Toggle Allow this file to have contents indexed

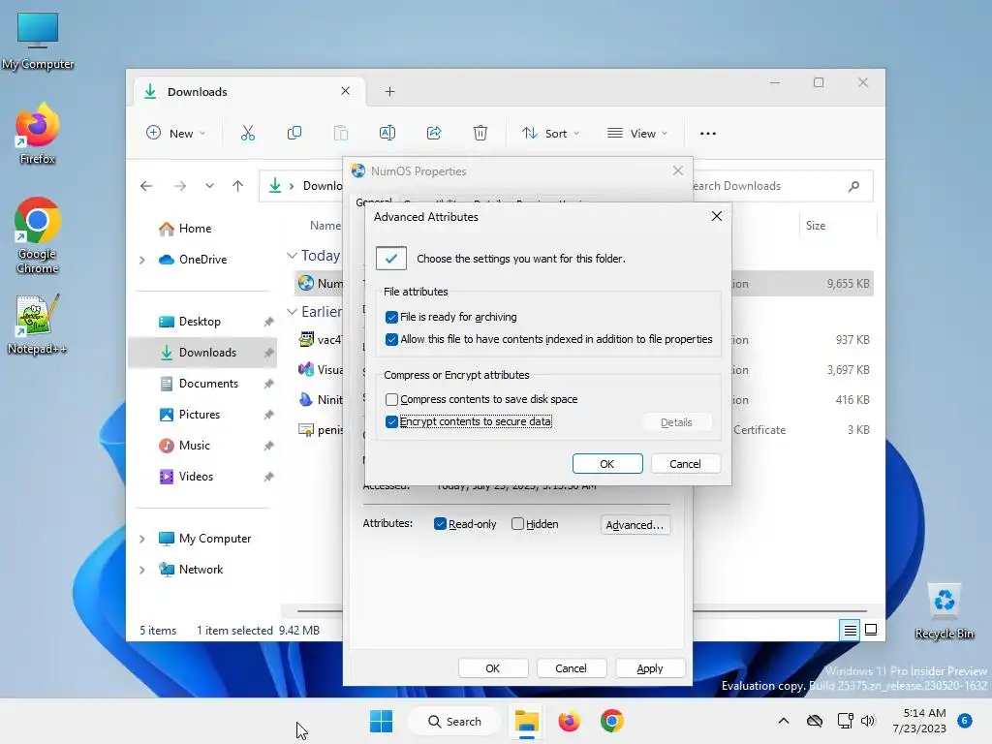pos(391,339)
